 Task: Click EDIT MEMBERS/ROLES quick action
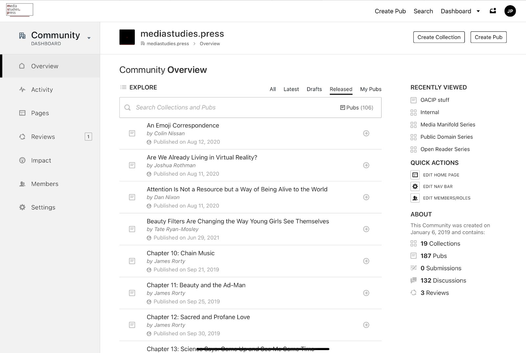pyautogui.click(x=447, y=198)
